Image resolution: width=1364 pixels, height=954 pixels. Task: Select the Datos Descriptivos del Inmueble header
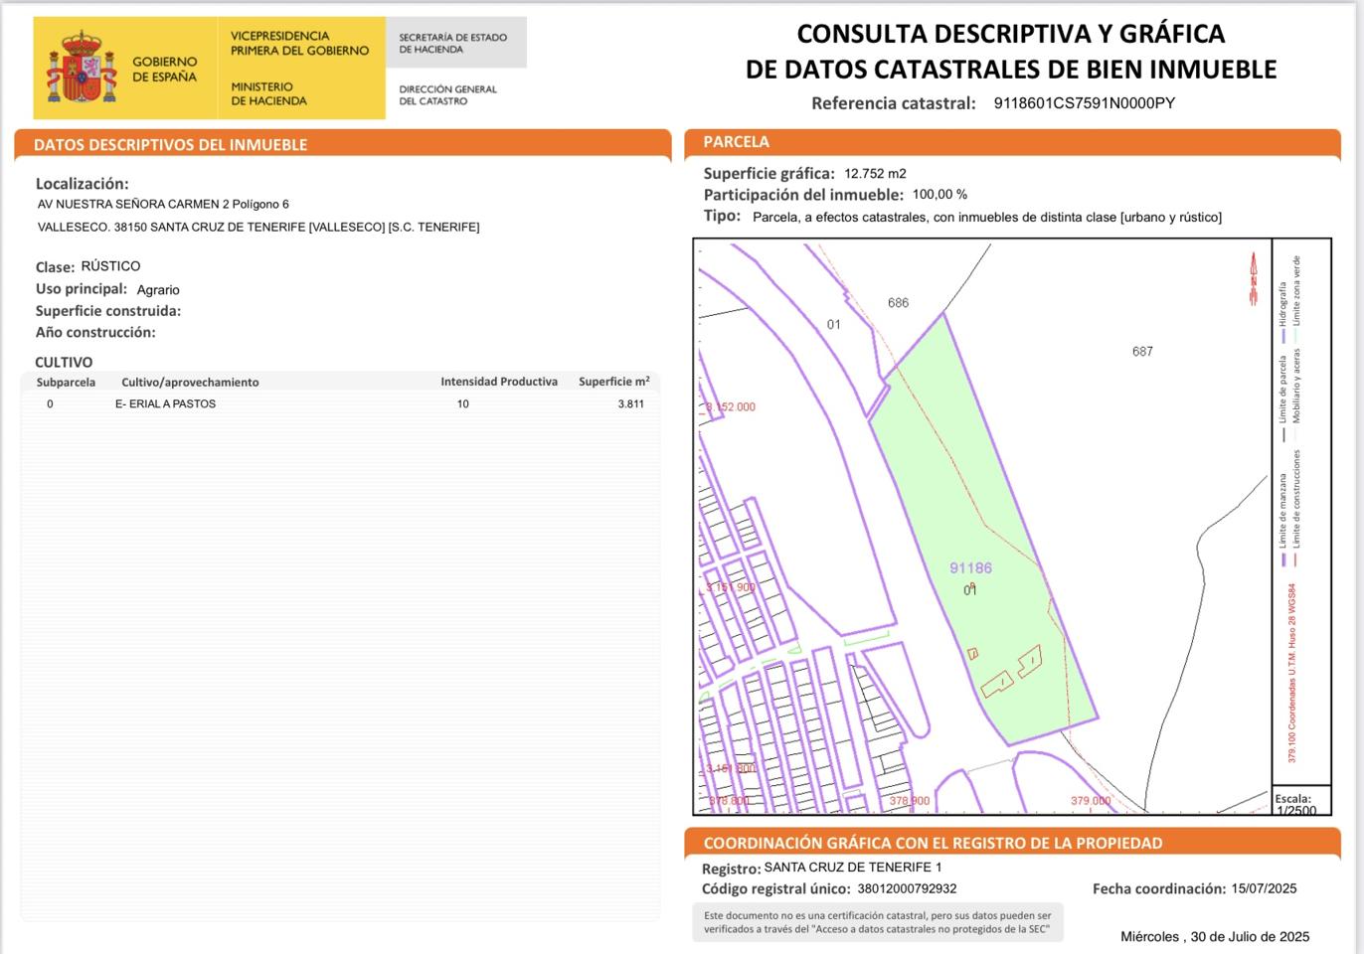point(170,145)
